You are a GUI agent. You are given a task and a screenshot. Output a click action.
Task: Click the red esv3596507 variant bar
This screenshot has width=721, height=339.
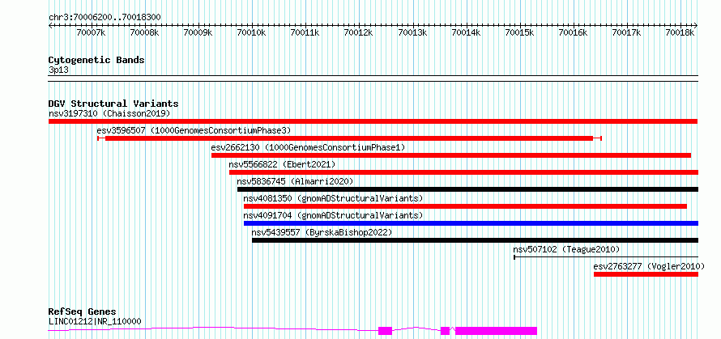(349, 138)
